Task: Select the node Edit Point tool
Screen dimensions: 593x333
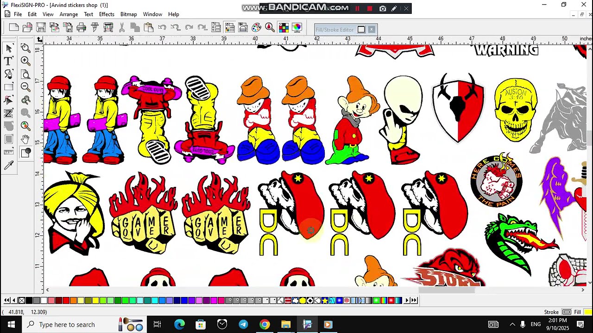Action: click(x=8, y=100)
